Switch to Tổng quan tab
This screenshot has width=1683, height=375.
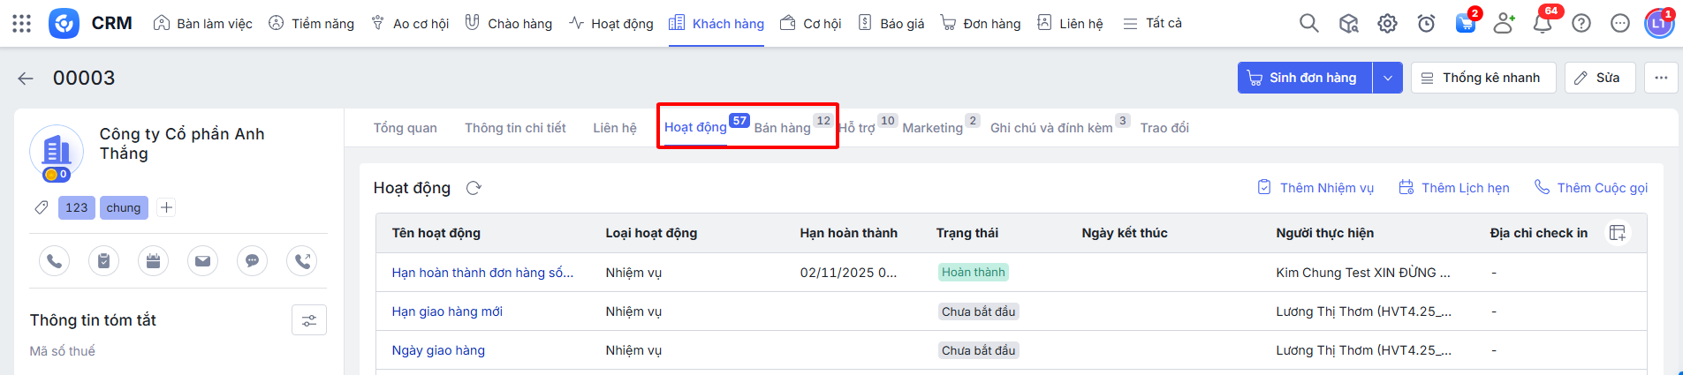click(406, 128)
